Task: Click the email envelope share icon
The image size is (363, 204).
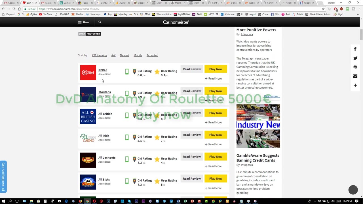Action: 355,76
